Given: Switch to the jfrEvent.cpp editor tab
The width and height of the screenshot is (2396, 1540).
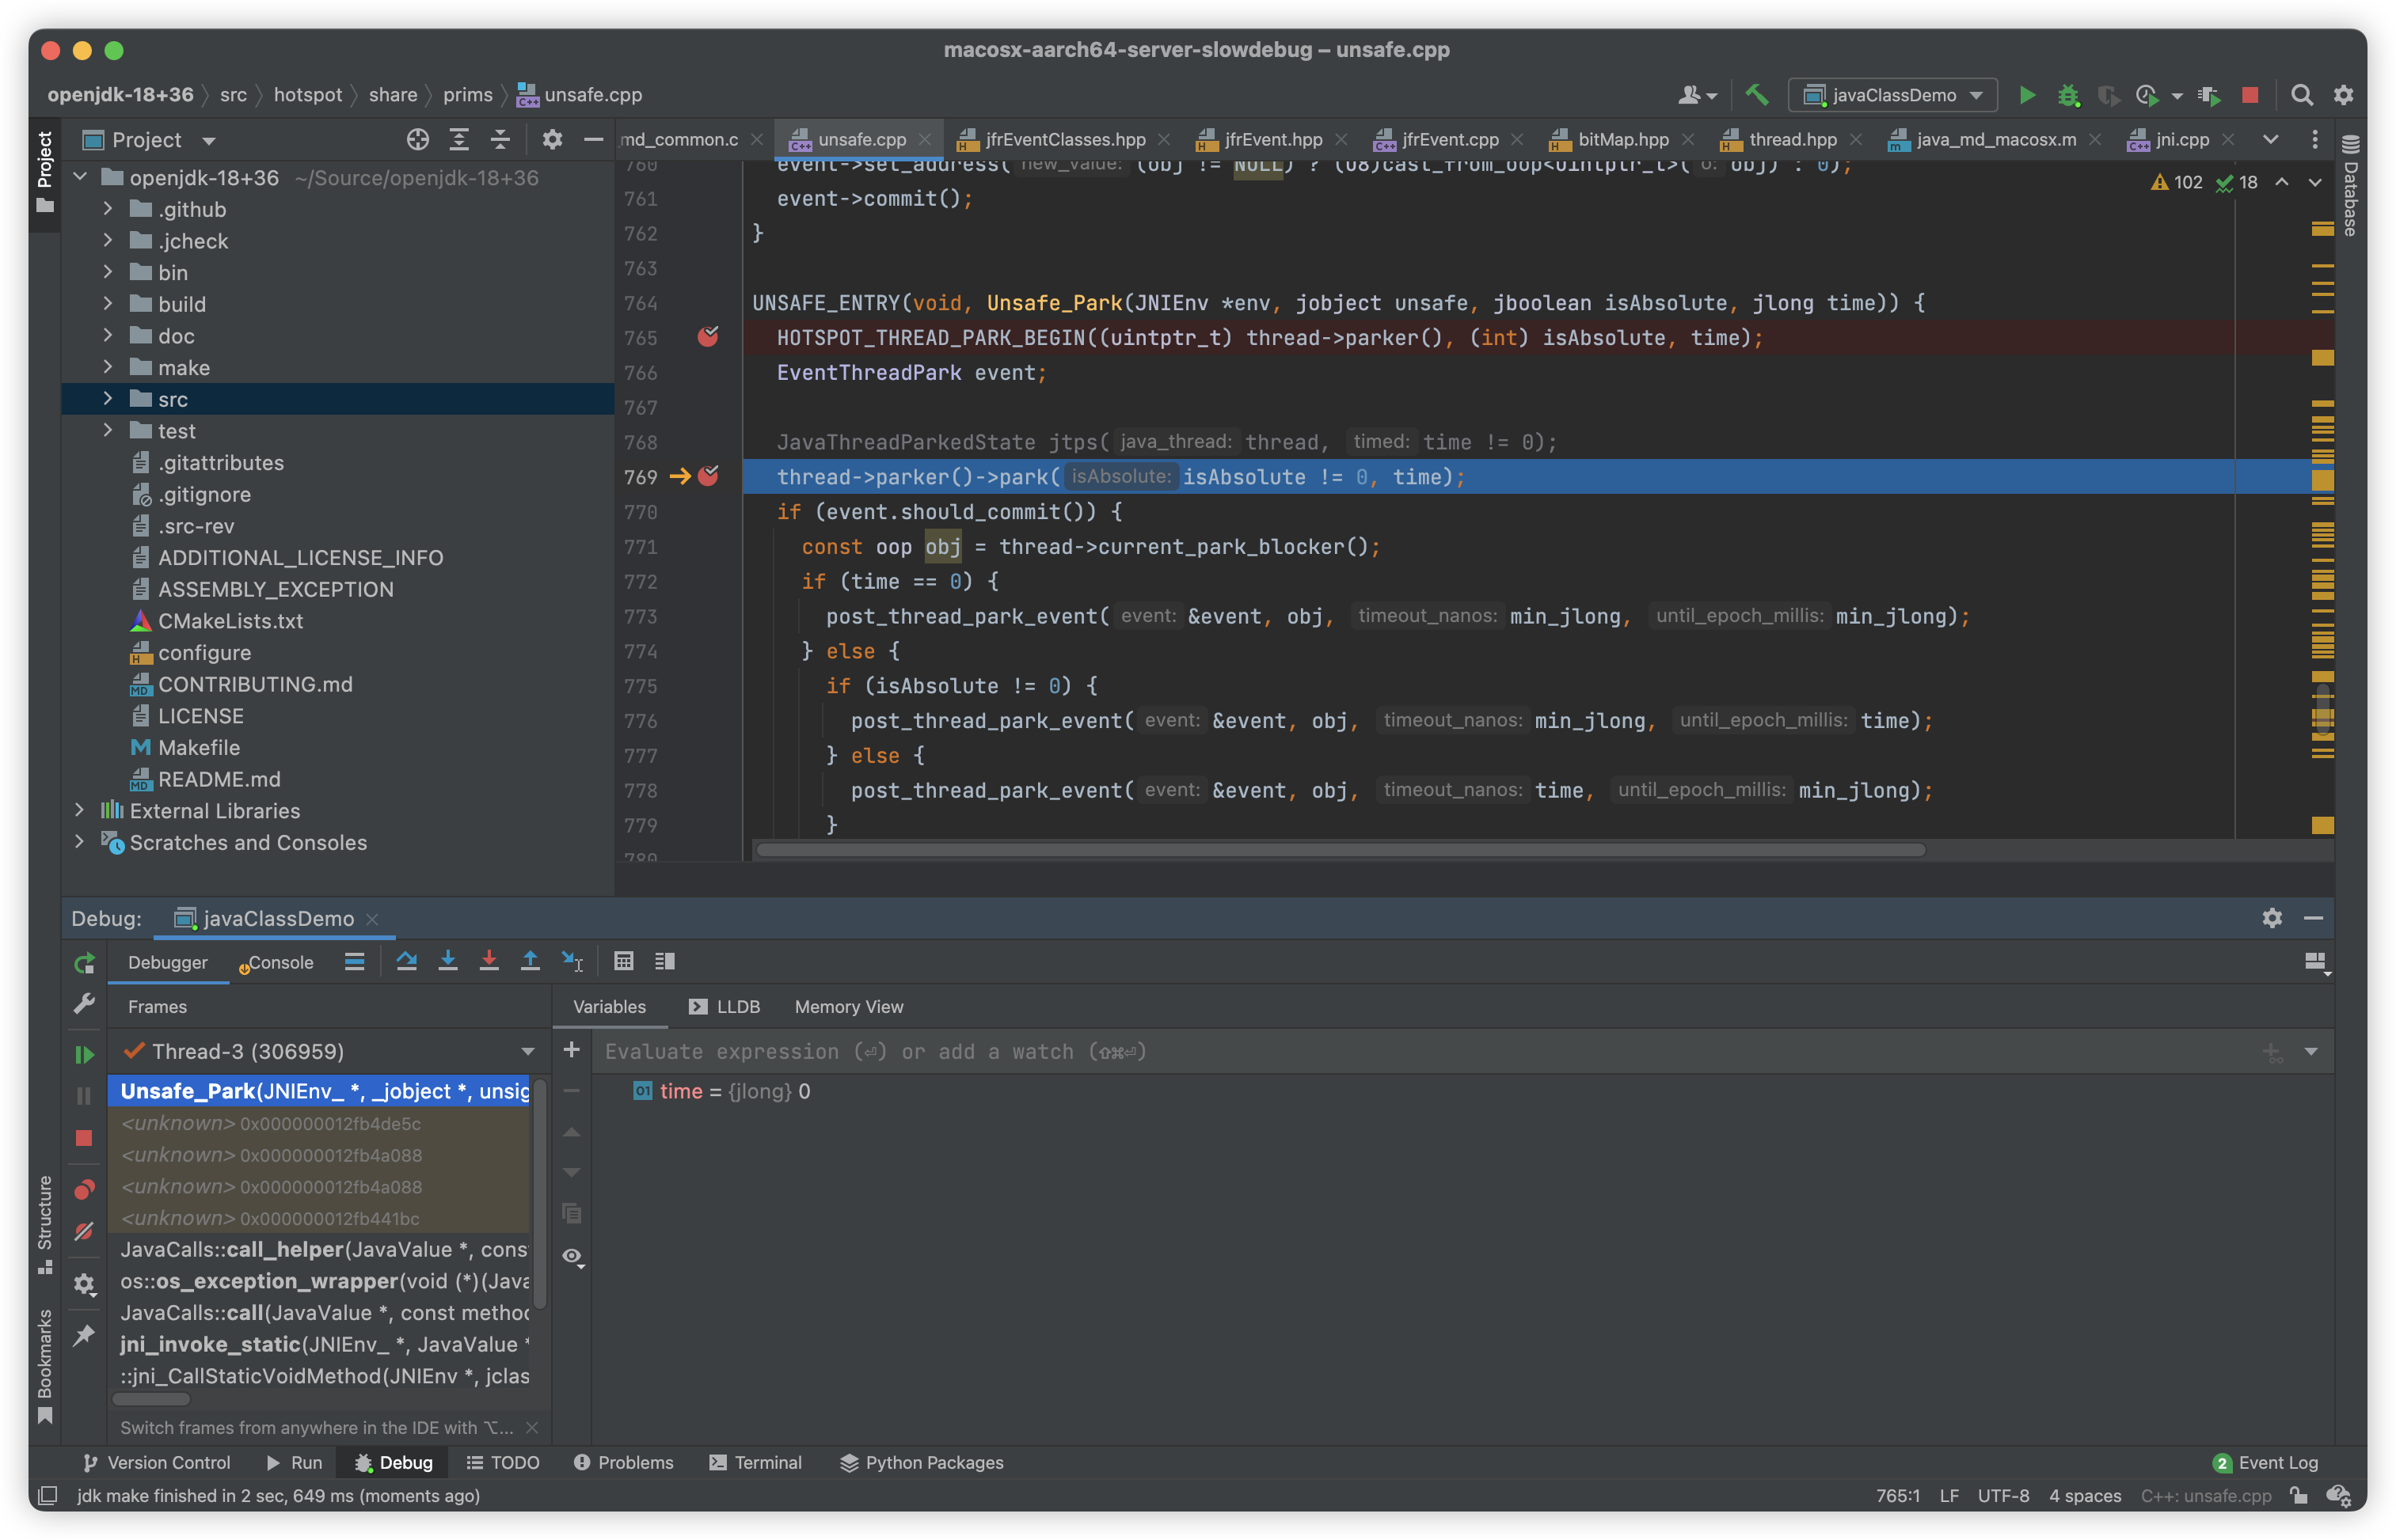Looking at the screenshot, I should pyautogui.click(x=1448, y=139).
